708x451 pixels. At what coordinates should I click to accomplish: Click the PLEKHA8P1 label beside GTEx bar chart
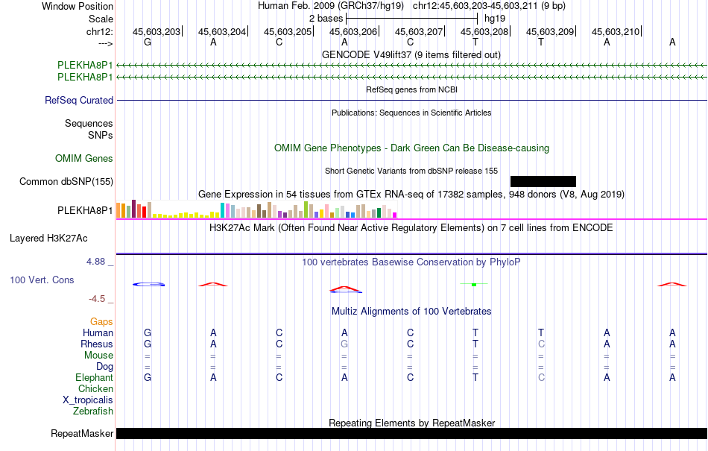click(85, 210)
